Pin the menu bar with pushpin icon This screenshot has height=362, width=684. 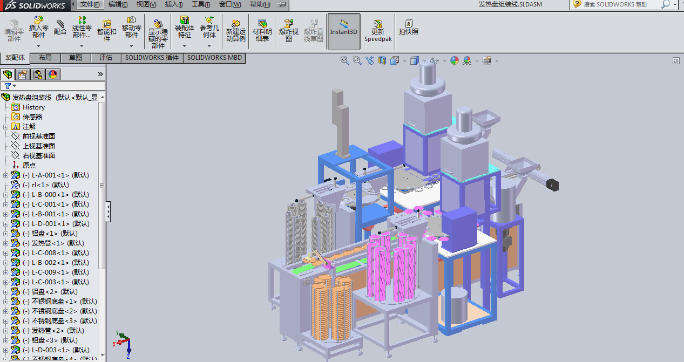point(281,4)
